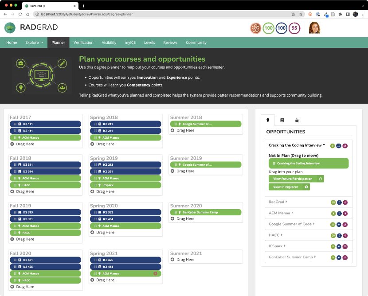
Task: Click plus icon of Drag Here in Spring 2020
Action: 92,233
